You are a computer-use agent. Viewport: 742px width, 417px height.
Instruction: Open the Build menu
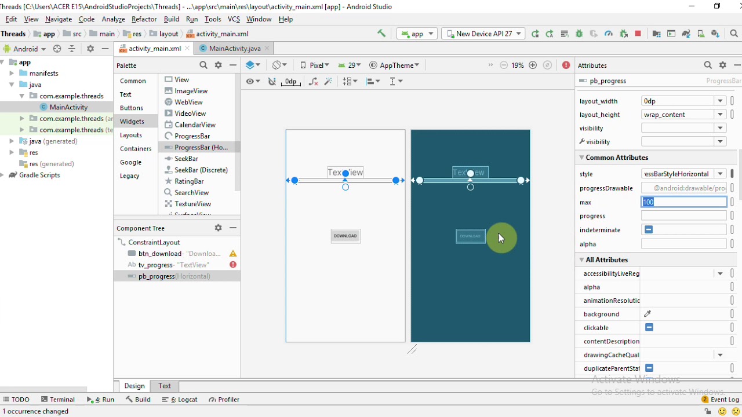pyautogui.click(x=172, y=19)
